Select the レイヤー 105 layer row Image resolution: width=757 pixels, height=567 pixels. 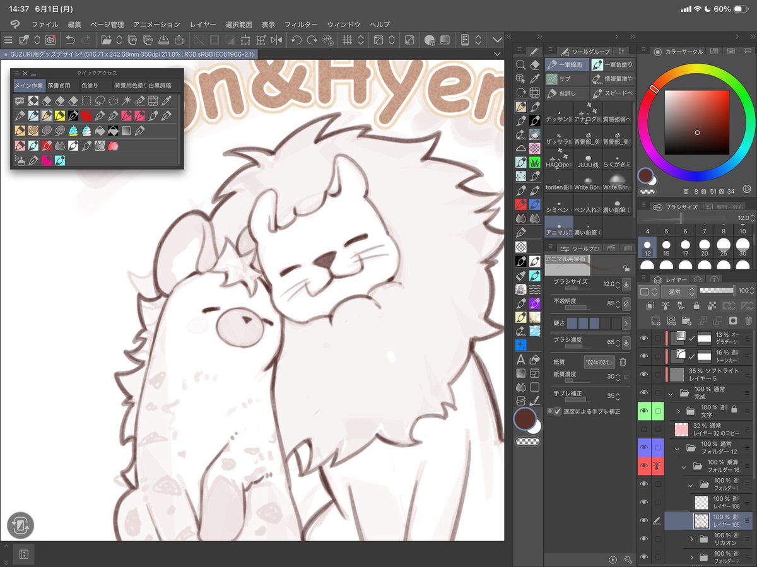[x=708, y=520]
